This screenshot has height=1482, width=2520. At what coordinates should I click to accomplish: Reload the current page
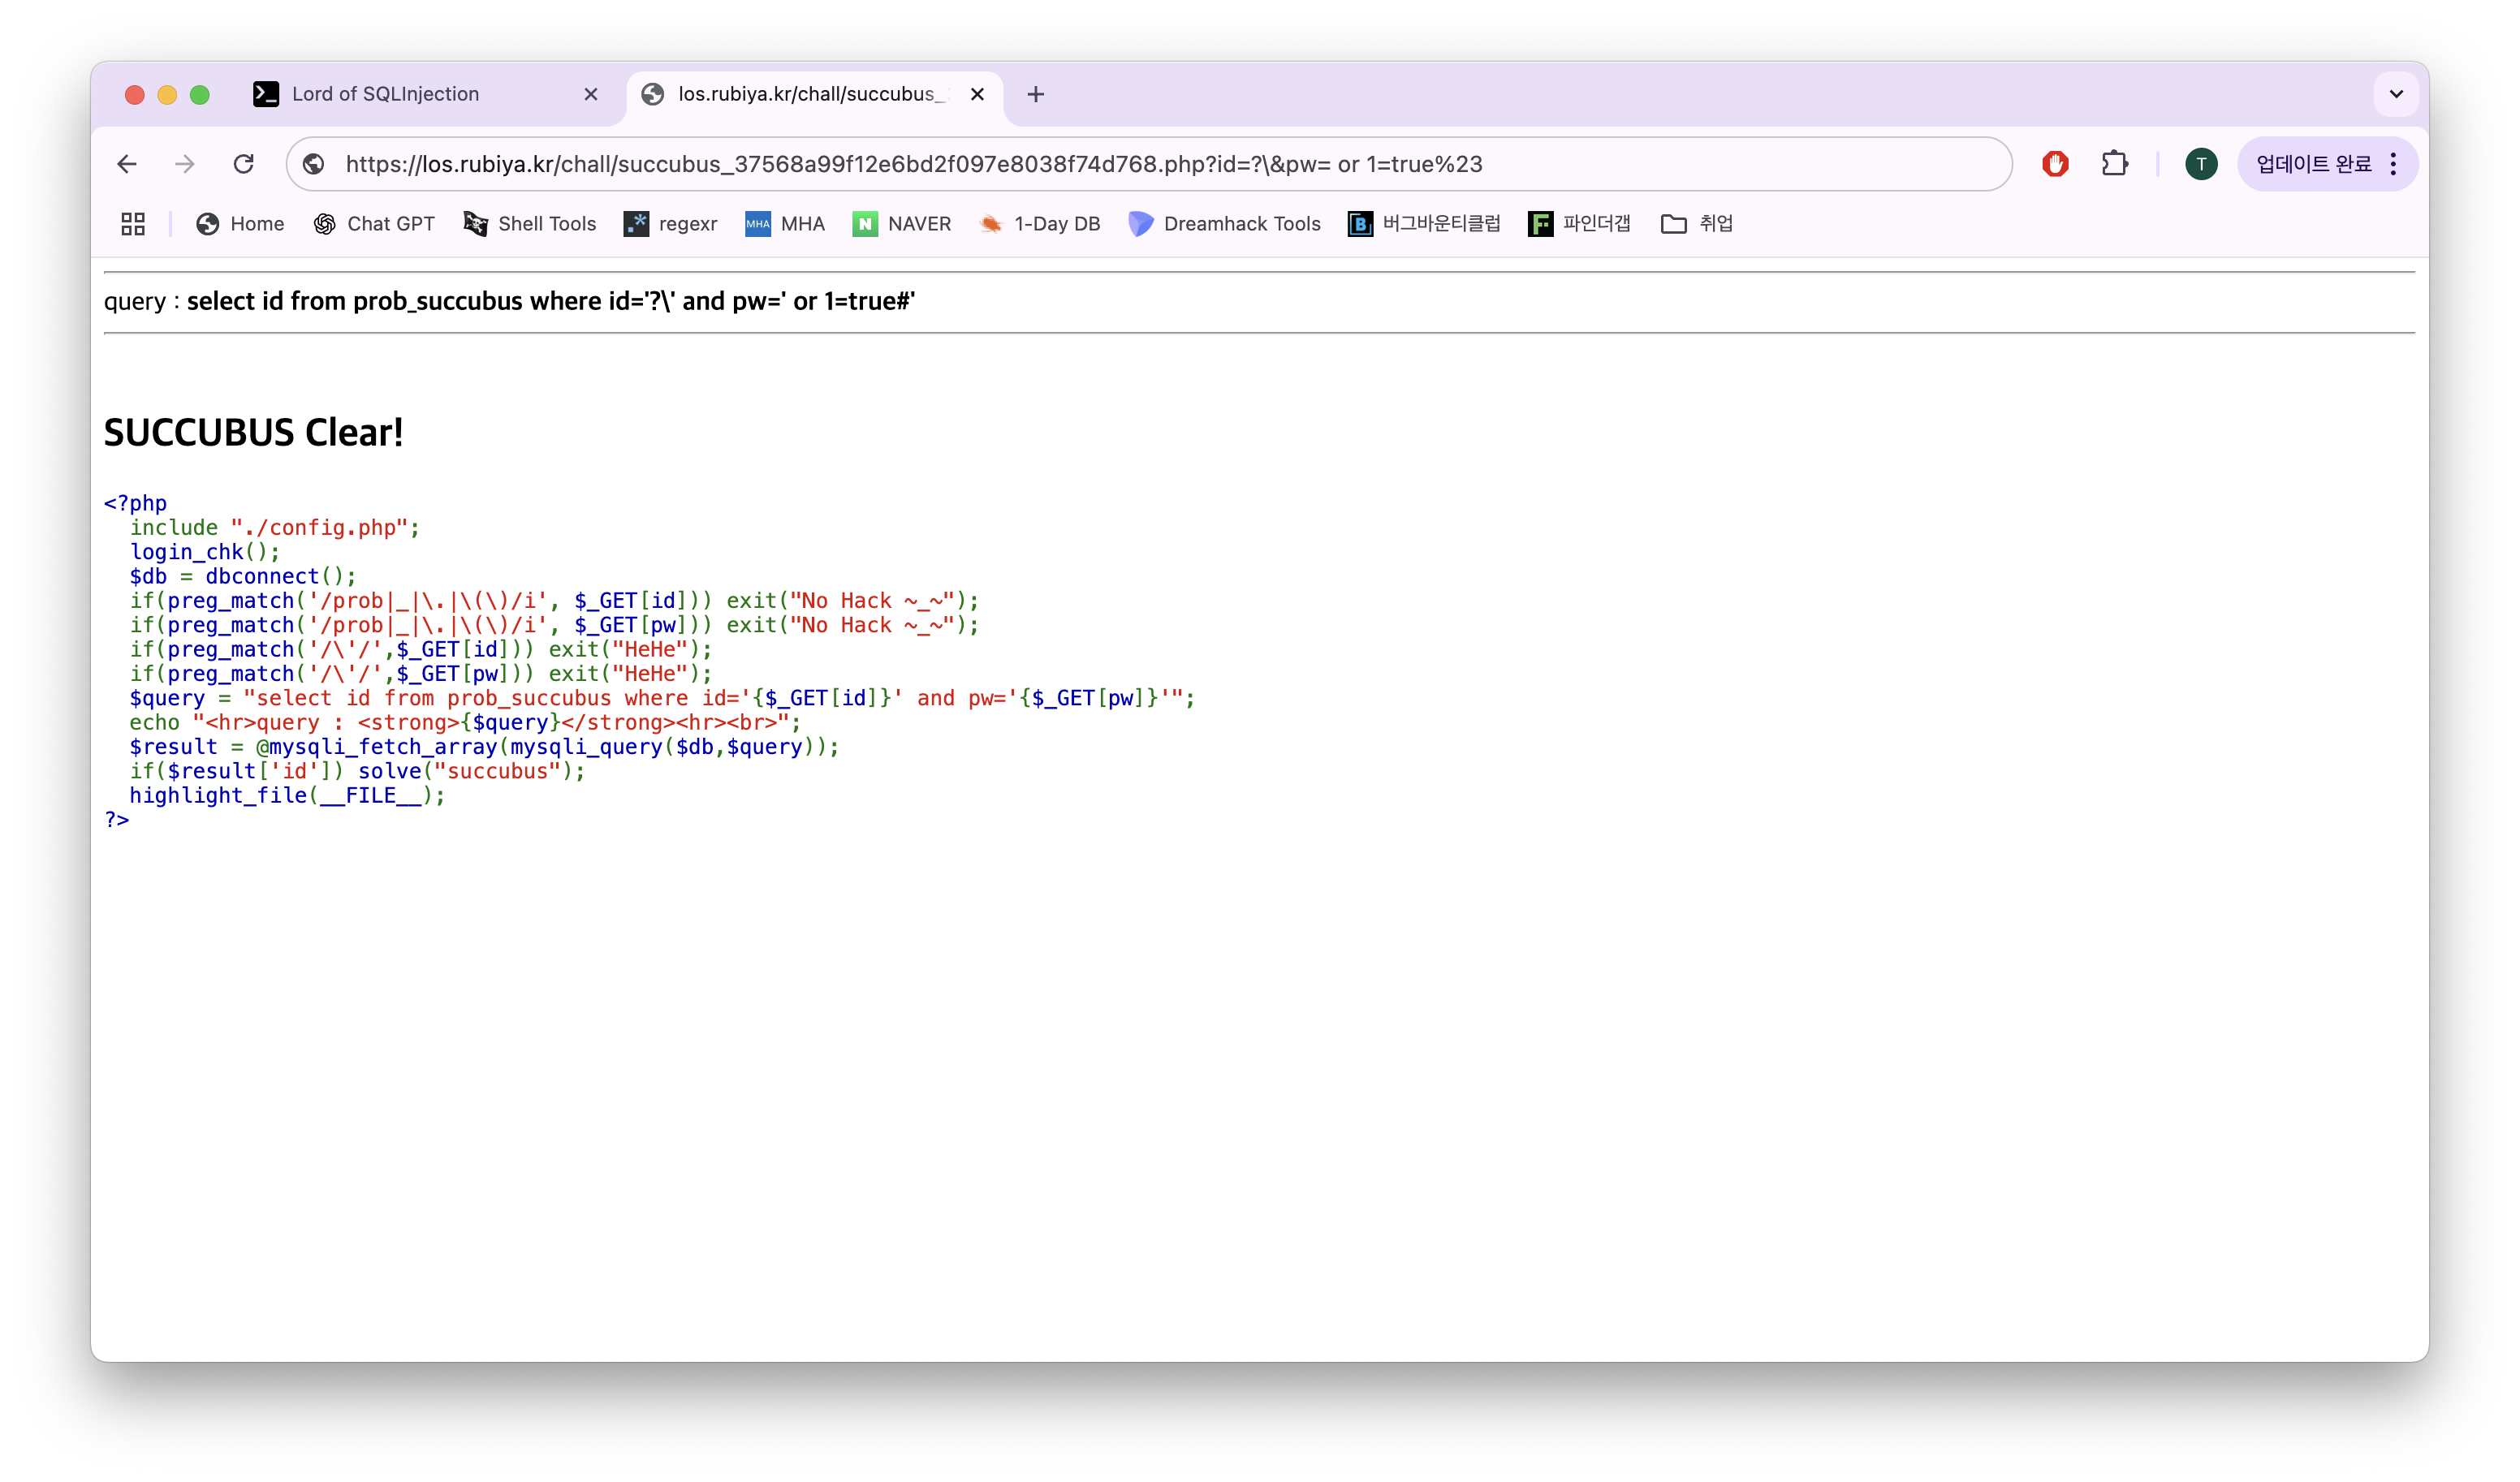[244, 164]
